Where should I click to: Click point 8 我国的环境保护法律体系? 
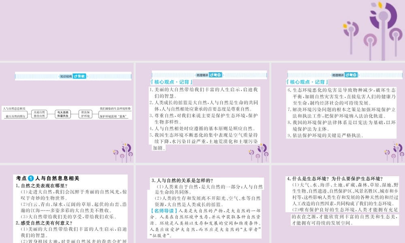[x=341, y=126]
